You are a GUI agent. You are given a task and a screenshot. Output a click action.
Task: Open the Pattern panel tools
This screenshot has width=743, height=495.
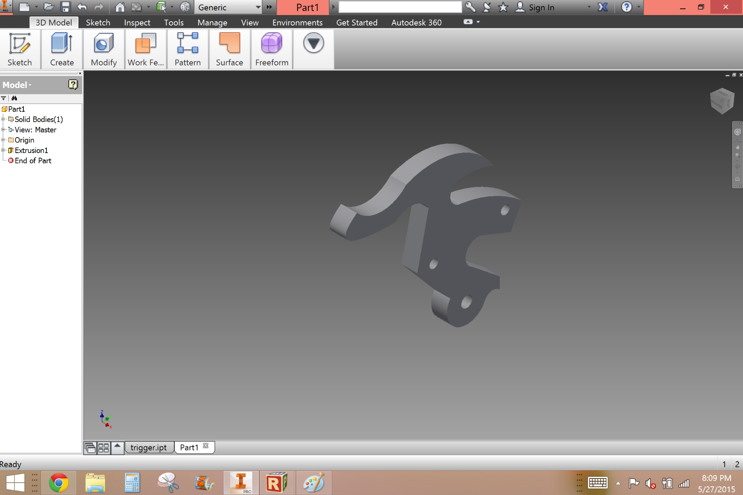[188, 49]
